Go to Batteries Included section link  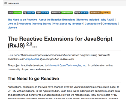(88, 20)
